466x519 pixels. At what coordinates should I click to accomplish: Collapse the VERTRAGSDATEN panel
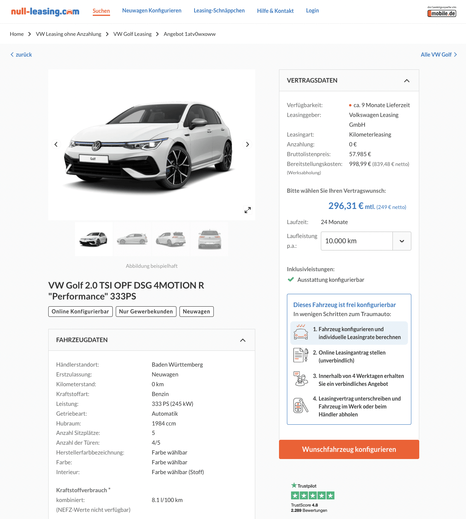[407, 81]
